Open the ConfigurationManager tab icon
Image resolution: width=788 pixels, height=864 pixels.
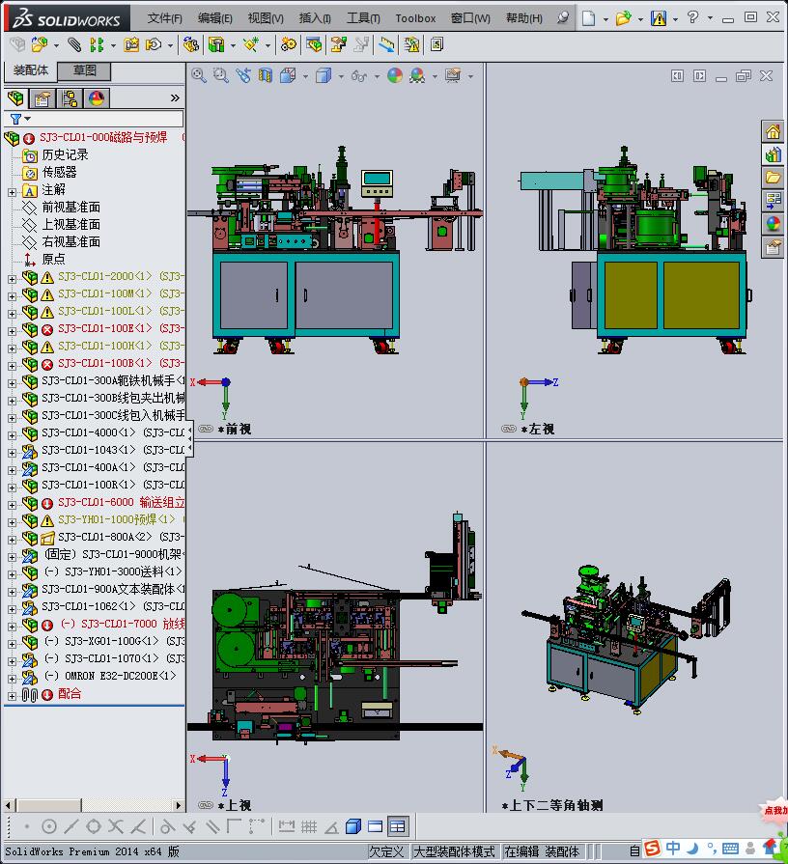(70, 98)
